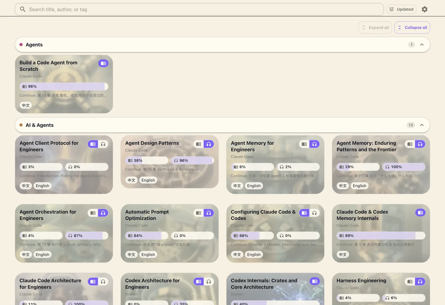
Task: Click headphones icon on Agent Design Patterns card
Action: tap(209, 144)
